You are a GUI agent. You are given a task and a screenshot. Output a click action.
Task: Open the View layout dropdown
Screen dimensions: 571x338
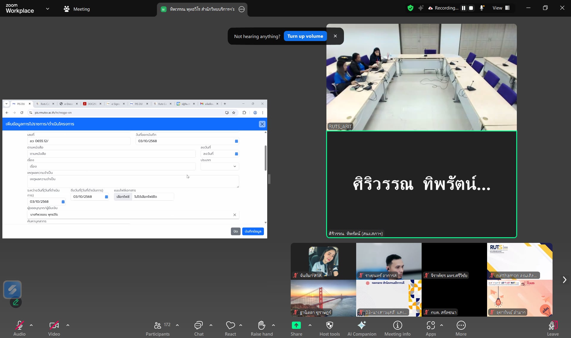pos(501,8)
